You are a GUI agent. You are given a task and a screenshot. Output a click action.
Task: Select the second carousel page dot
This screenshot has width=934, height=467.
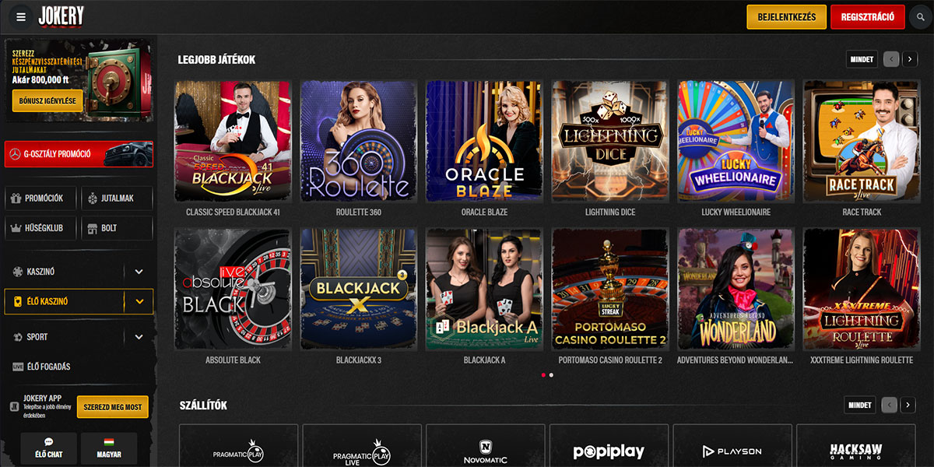click(551, 375)
